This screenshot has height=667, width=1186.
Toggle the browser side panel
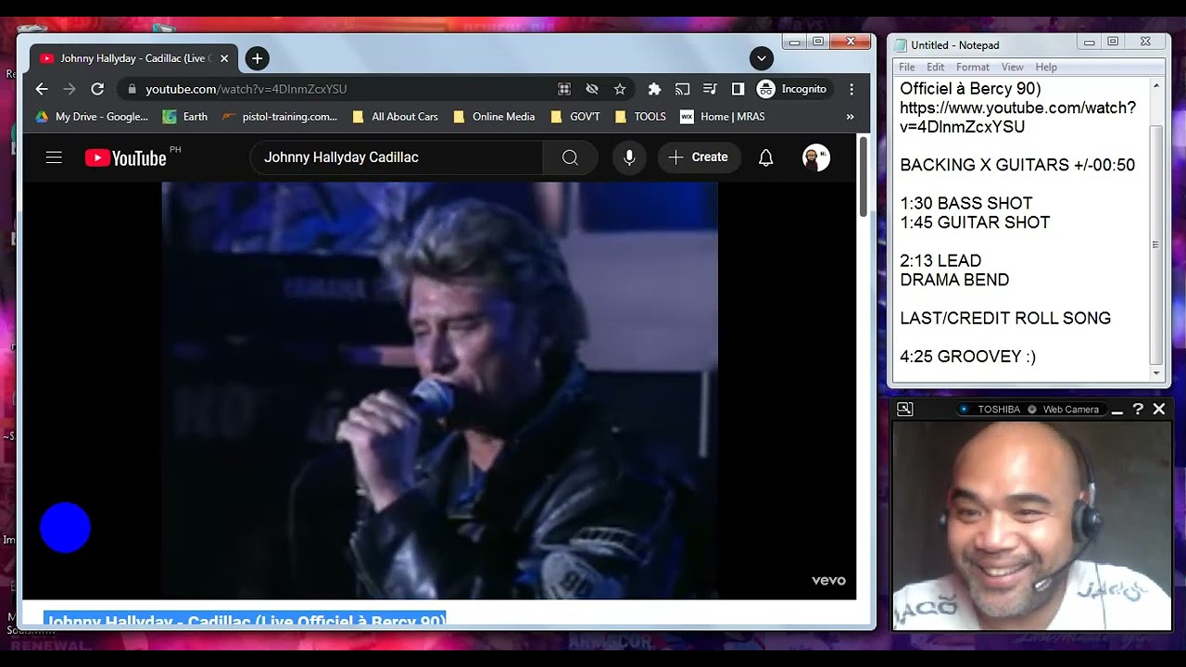pyautogui.click(x=738, y=89)
